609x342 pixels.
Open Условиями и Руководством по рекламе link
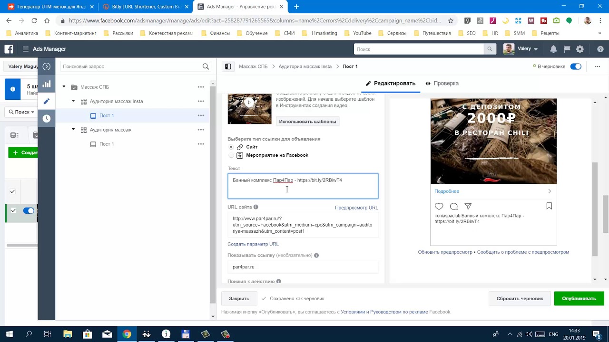click(384, 312)
